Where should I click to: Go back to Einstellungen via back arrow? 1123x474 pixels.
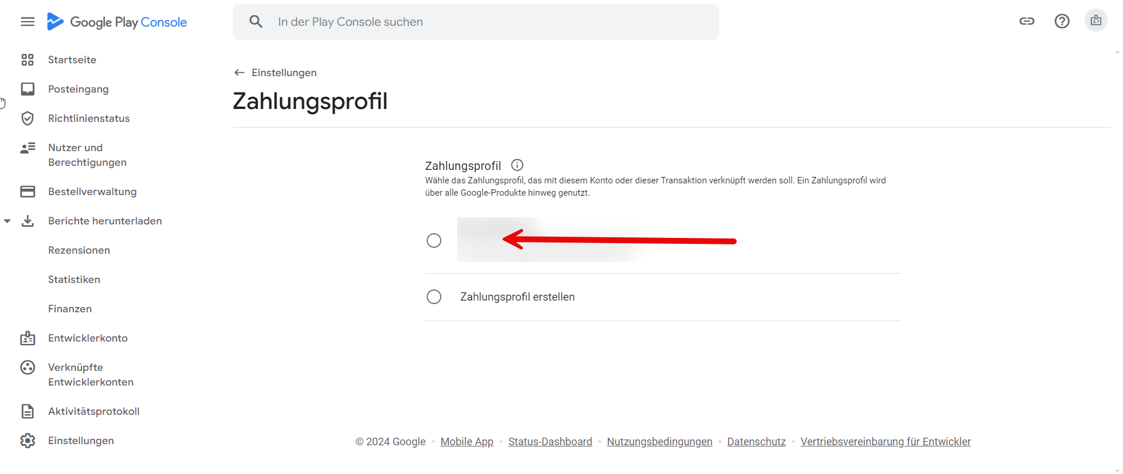point(239,73)
